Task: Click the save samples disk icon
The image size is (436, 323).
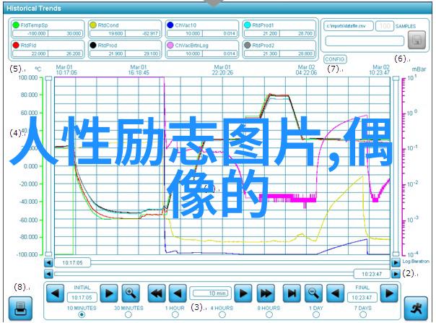Action: (x=417, y=40)
